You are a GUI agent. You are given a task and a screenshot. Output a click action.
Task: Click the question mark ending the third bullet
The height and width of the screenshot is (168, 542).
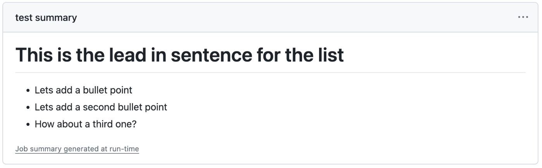[134, 124]
